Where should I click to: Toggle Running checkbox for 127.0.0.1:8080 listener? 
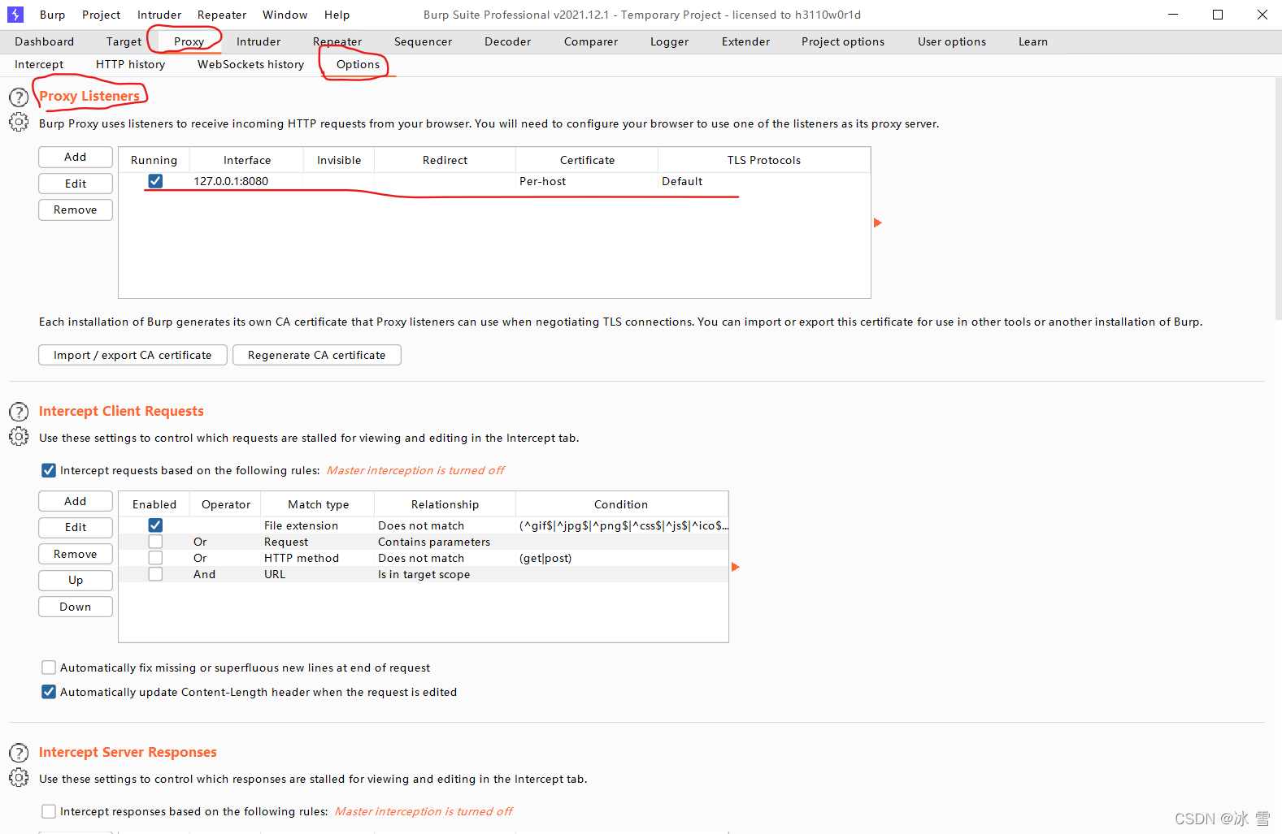pos(155,181)
